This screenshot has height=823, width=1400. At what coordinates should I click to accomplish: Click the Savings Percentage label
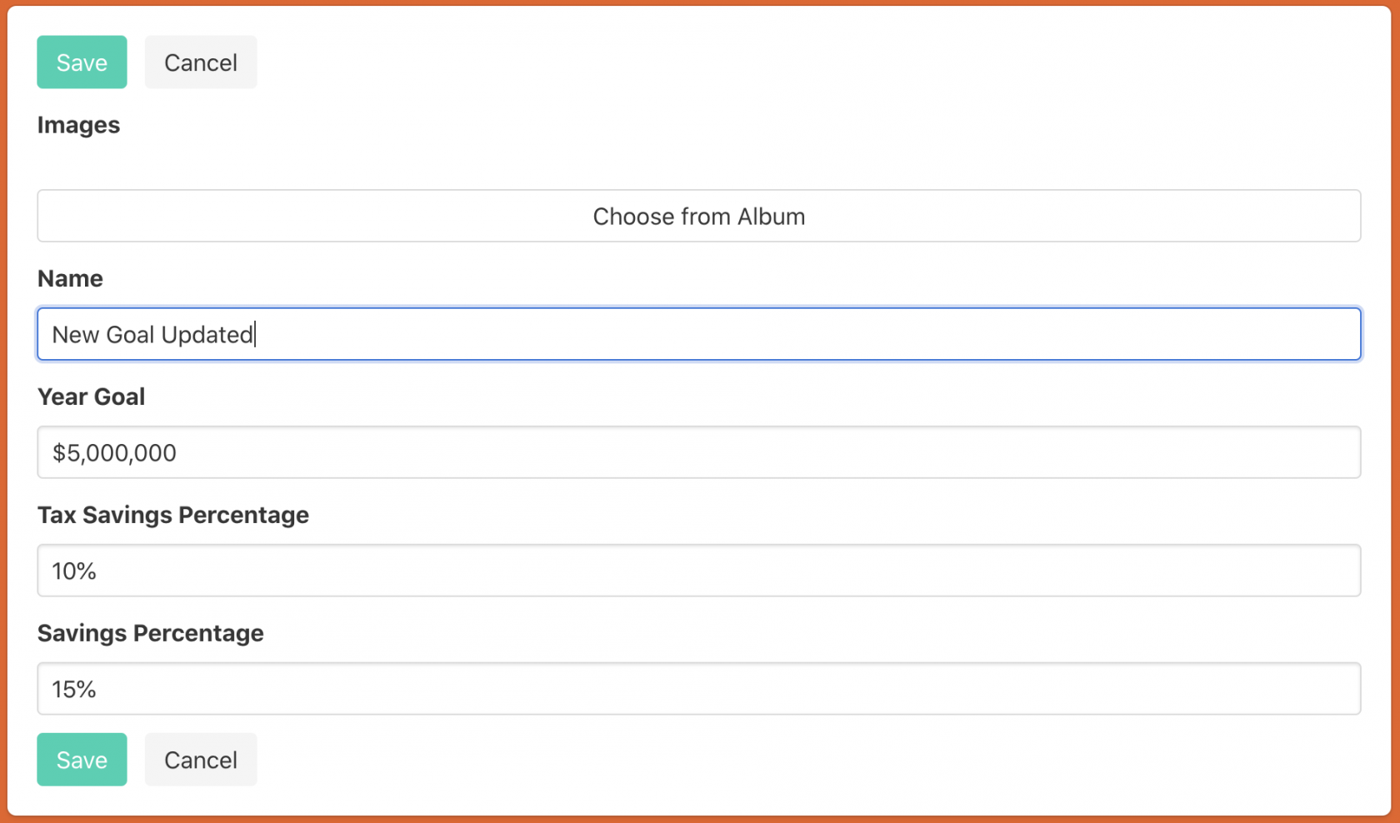(x=150, y=633)
